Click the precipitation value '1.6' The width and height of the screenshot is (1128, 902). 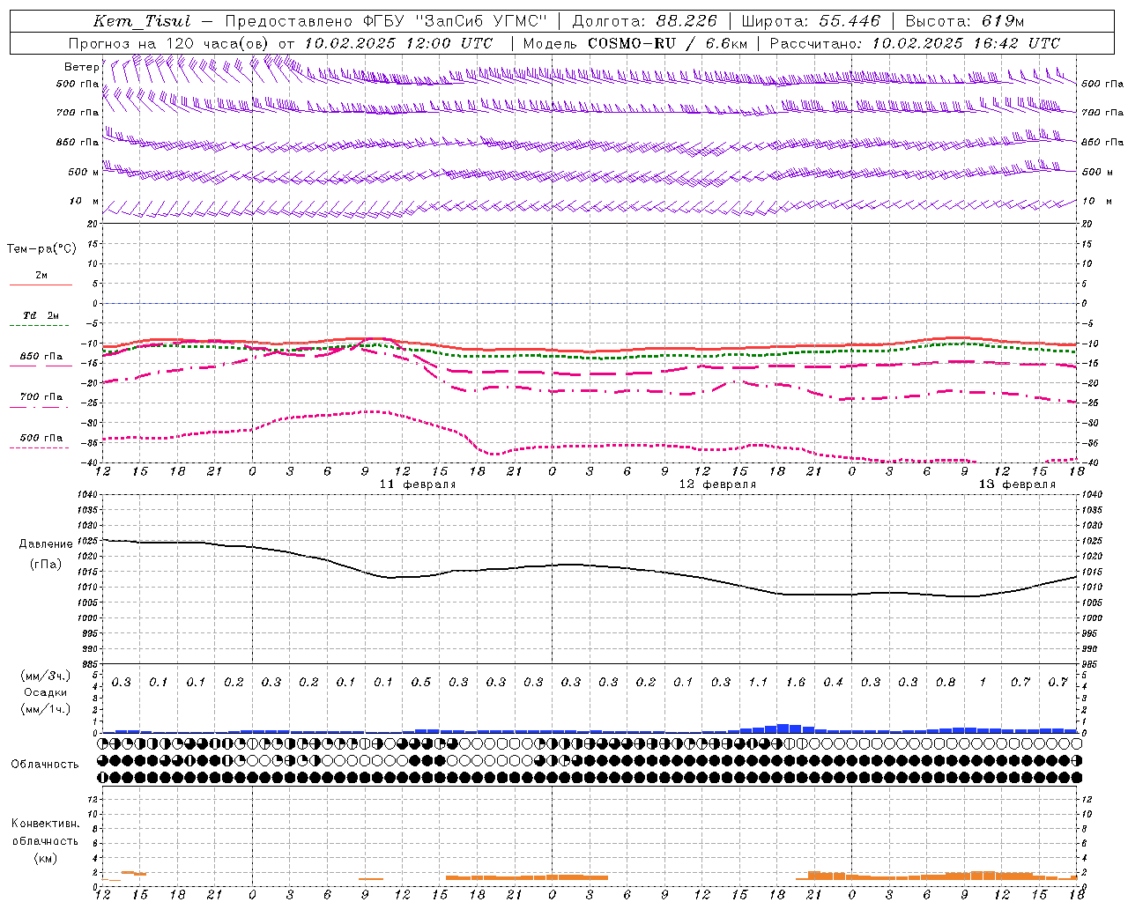796,682
